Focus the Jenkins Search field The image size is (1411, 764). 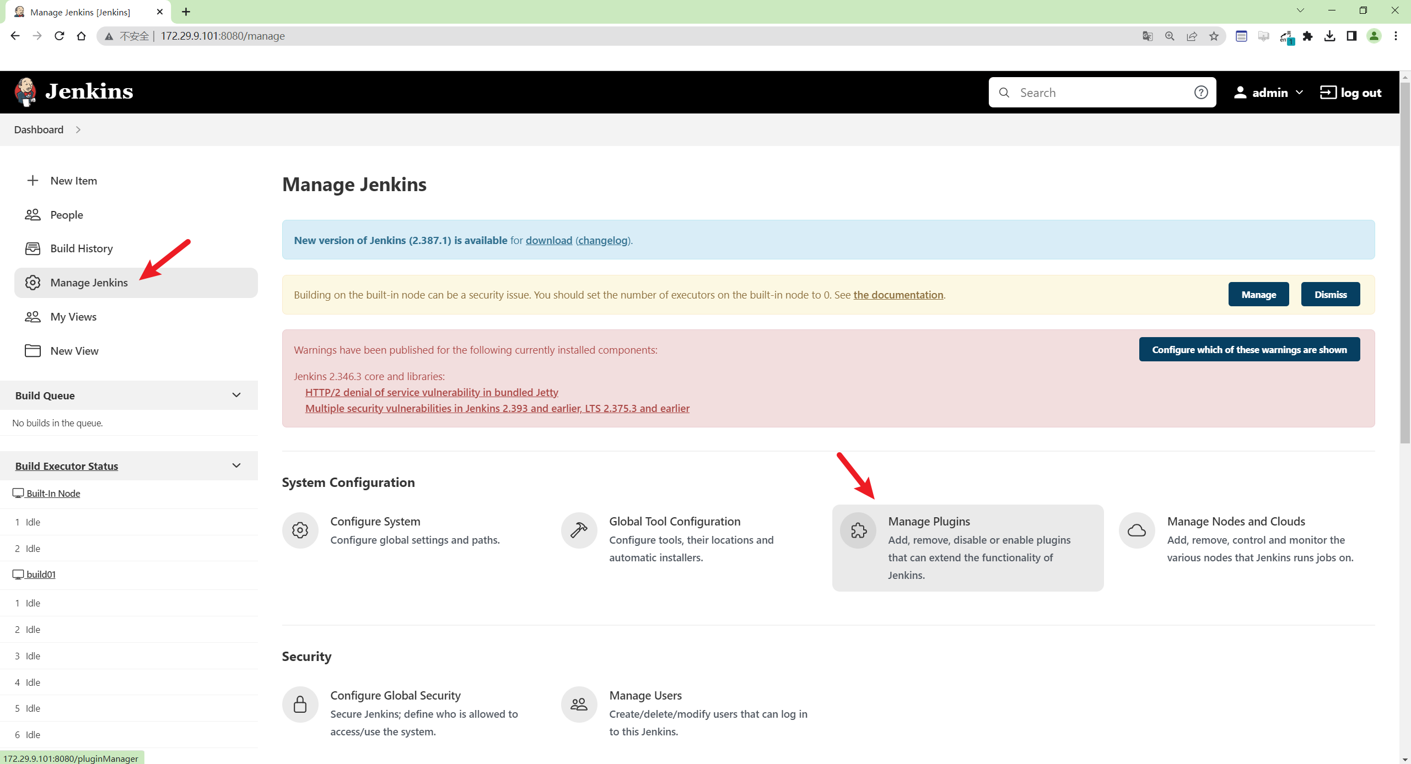pyautogui.click(x=1102, y=93)
